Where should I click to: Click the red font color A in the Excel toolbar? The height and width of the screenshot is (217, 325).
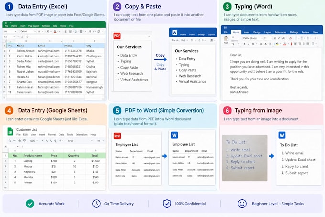pyautogui.click(x=55, y=31)
